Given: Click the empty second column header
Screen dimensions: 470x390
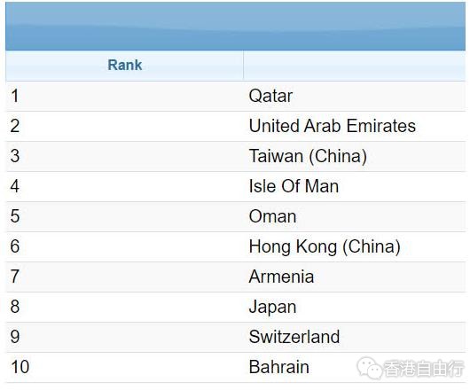Looking at the screenshot, I should click(x=355, y=66).
